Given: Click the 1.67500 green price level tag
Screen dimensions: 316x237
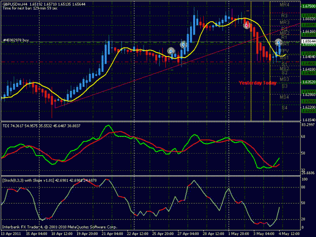Looking at the screenshot, I should pos(308,6).
